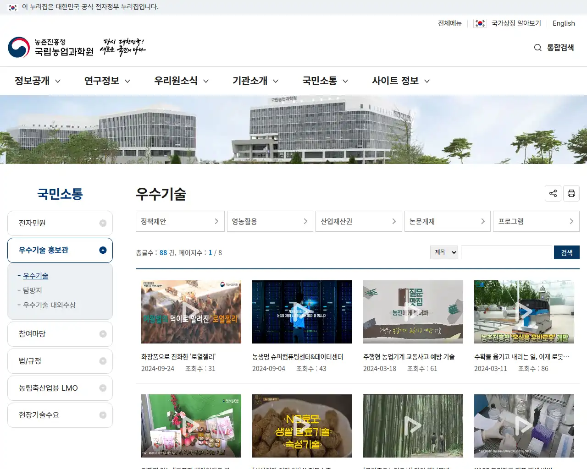Image resolution: width=587 pixels, height=469 pixels.
Task: Click the 검색 button
Action: tap(567, 252)
